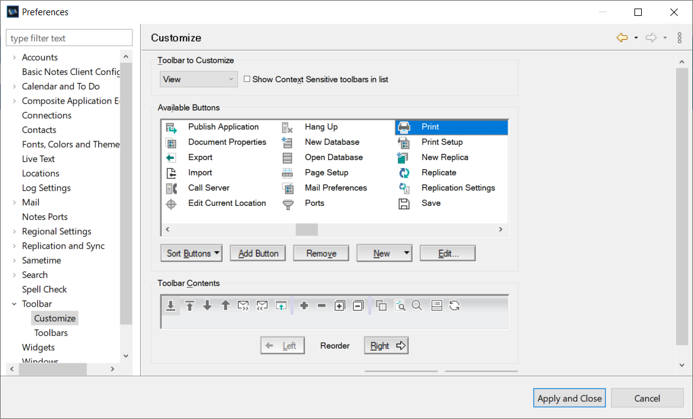Viewport: 693px width, 419px height.
Task: Click the Add Button button
Action: tap(258, 253)
